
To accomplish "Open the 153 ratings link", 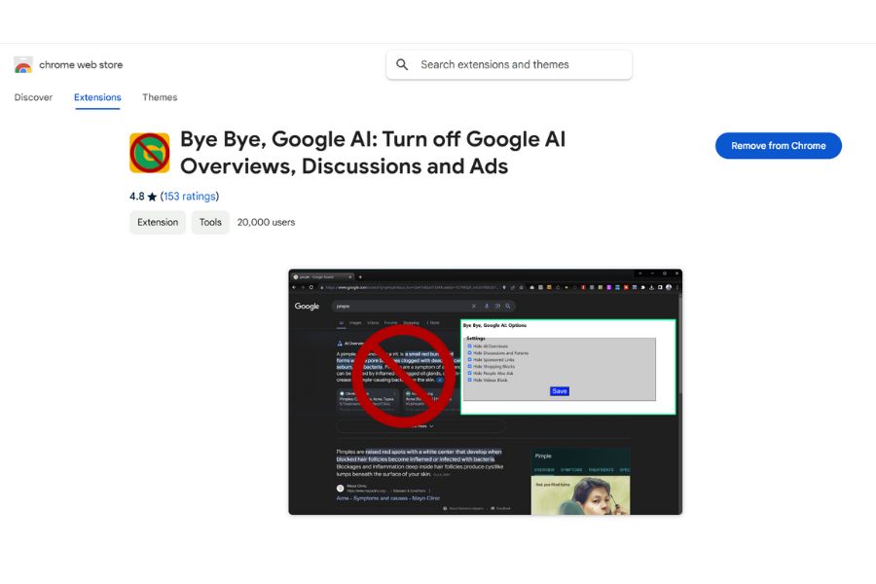I will coord(189,197).
